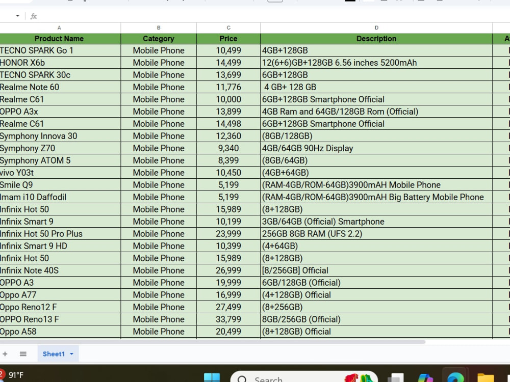This screenshot has height=382, width=510.
Task: Select the Oppo A77 cell
Action: (x=60, y=295)
